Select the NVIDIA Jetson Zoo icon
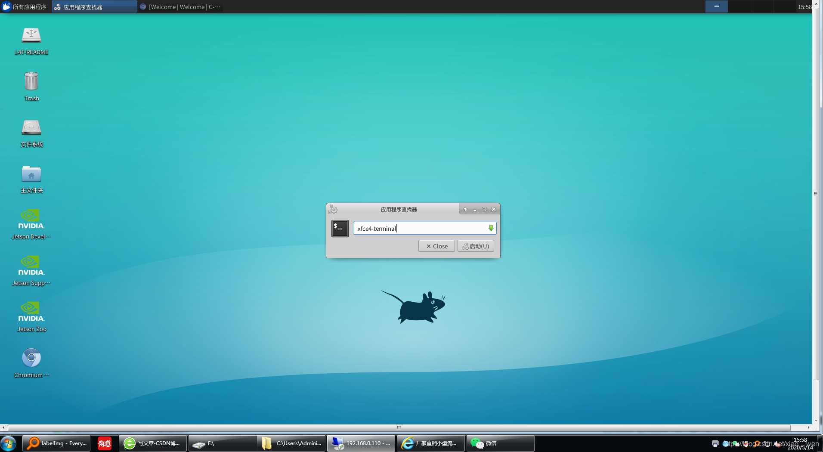The height and width of the screenshot is (452, 823). point(31,317)
